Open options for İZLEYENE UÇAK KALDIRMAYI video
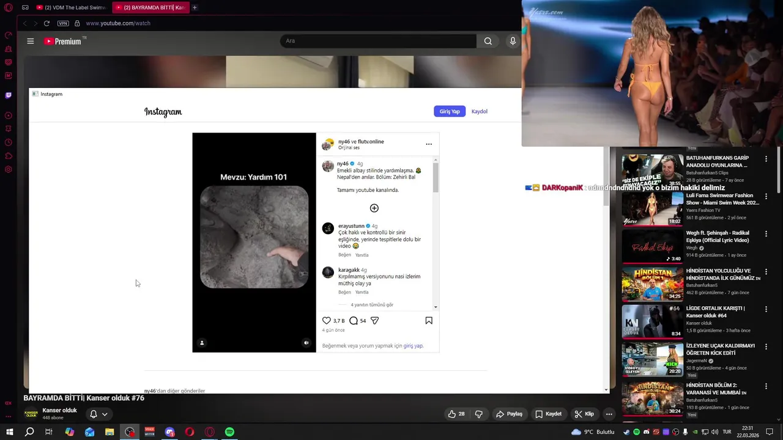The image size is (783, 440). (766, 346)
